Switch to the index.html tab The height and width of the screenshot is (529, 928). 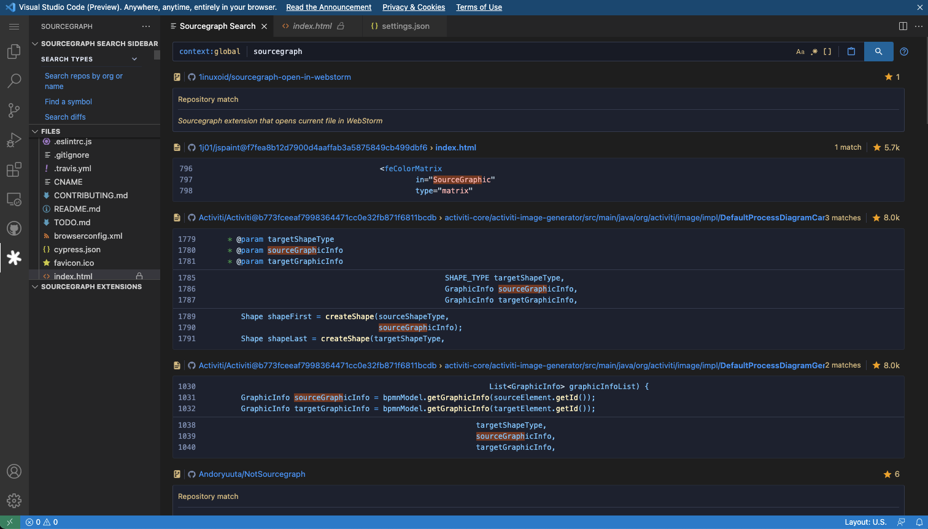coord(312,26)
